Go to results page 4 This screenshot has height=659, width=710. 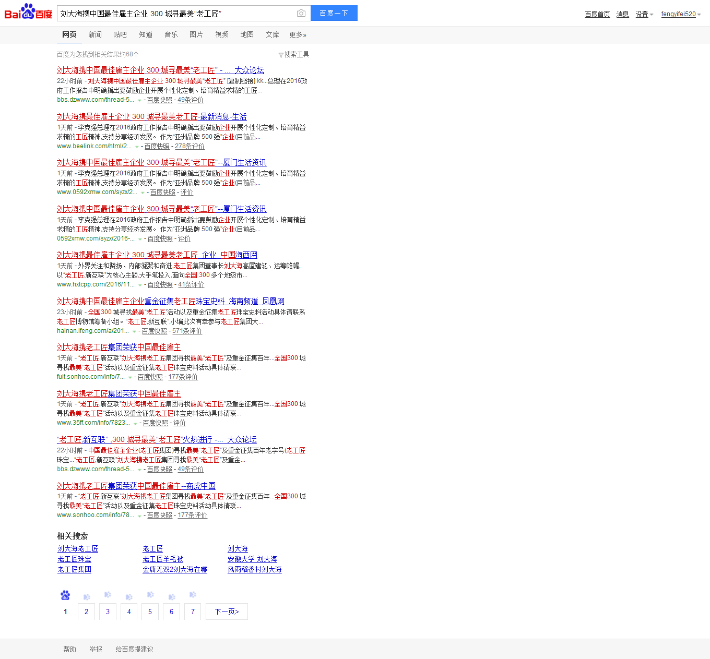(129, 612)
